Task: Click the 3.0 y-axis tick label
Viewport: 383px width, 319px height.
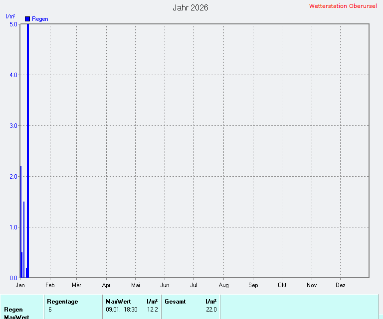Action: [x=13, y=125]
